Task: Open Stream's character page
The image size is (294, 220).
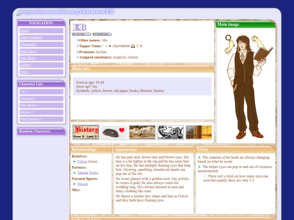Action: (82, 184)
